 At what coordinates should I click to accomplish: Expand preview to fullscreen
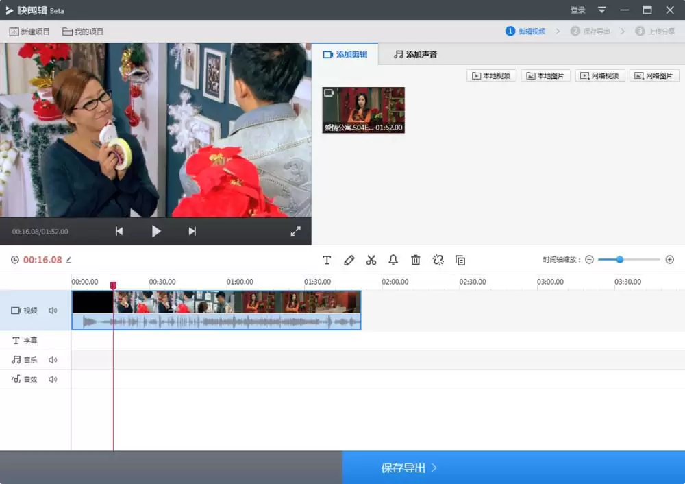(296, 231)
